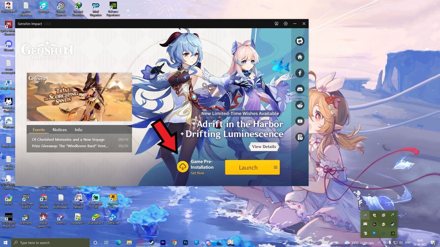Open the YouTube channel from the sidebar
The height and width of the screenshot is (247, 440).
coord(300,121)
